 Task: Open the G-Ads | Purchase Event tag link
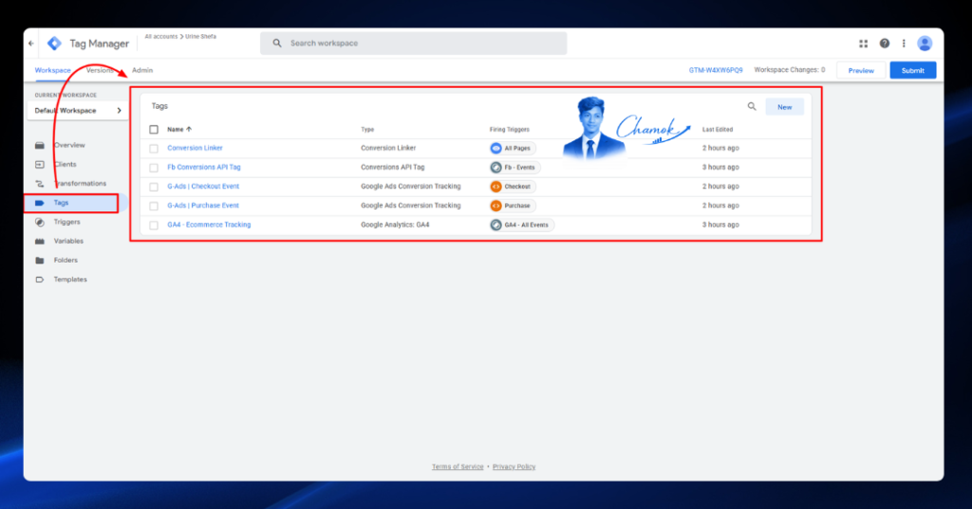(203, 206)
